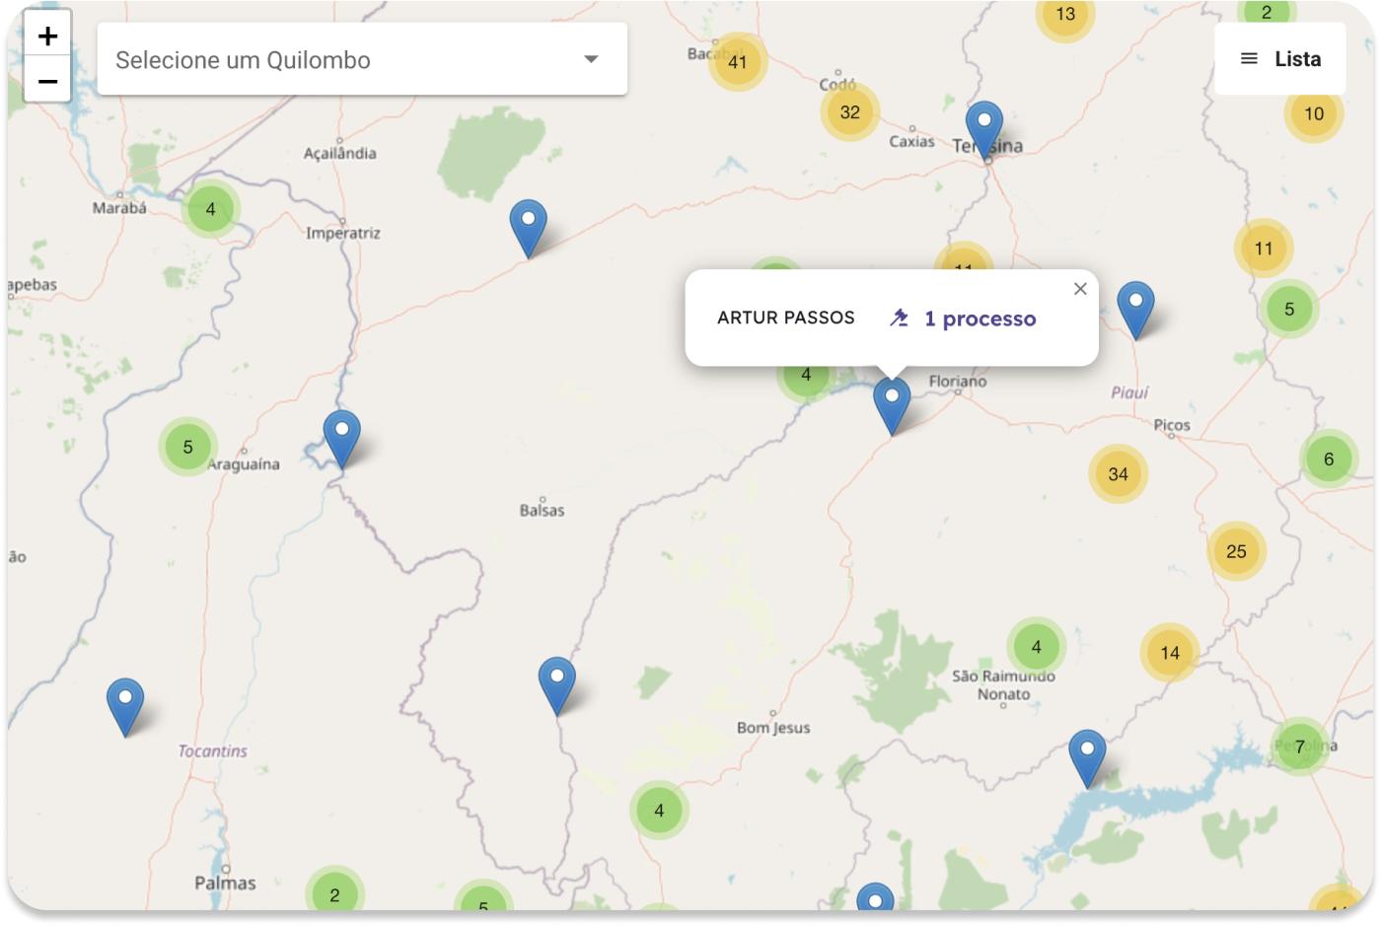Expand the green cluster of 5 near Araguaína
The height and width of the screenshot is (926, 1381).
coord(187,447)
